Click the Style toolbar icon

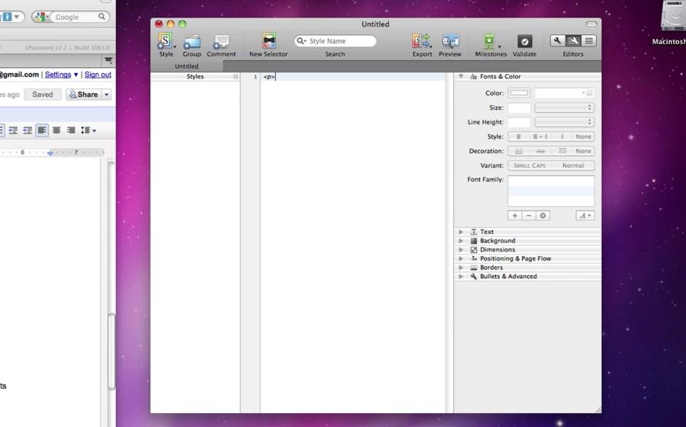tap(165, 42)
